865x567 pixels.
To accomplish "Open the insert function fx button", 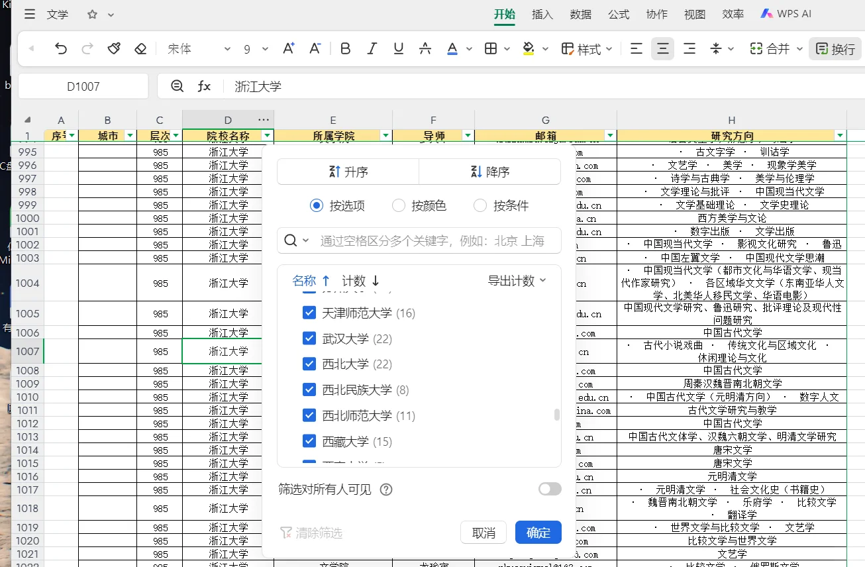I will pyautogui.click(x=204, y=86).
